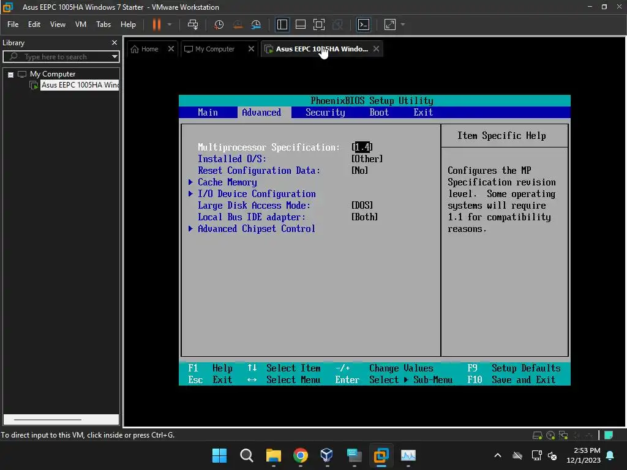Screen dimensions: 627x470
Task: Click the green message log status icon
Action: click(609, 435)
